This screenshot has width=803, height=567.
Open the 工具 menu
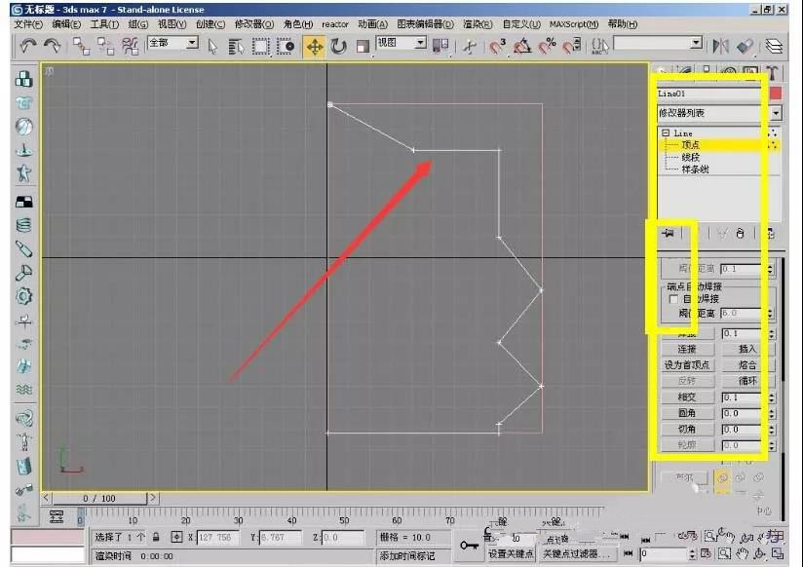point(104,24)
